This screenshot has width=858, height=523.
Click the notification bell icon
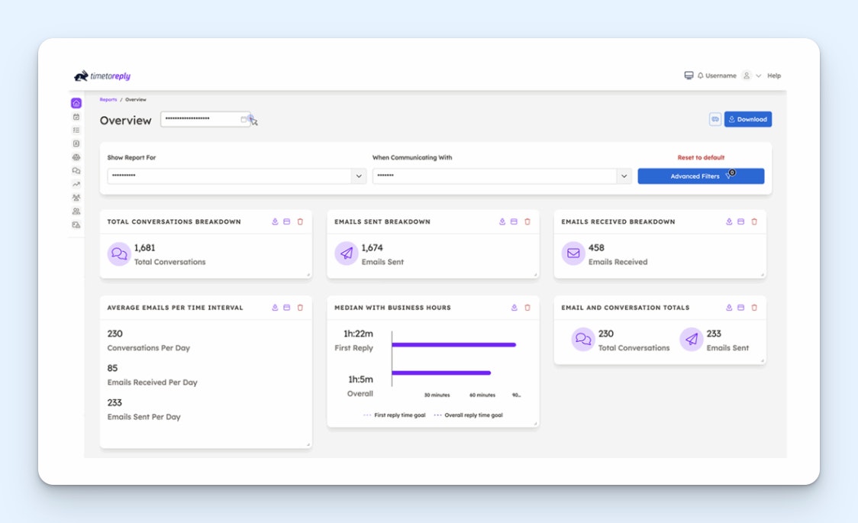coord(700,76)
